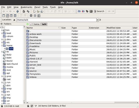Go to the parent directory with the up arrow
The image size is (139, 108).
click(x=18, y=11)
